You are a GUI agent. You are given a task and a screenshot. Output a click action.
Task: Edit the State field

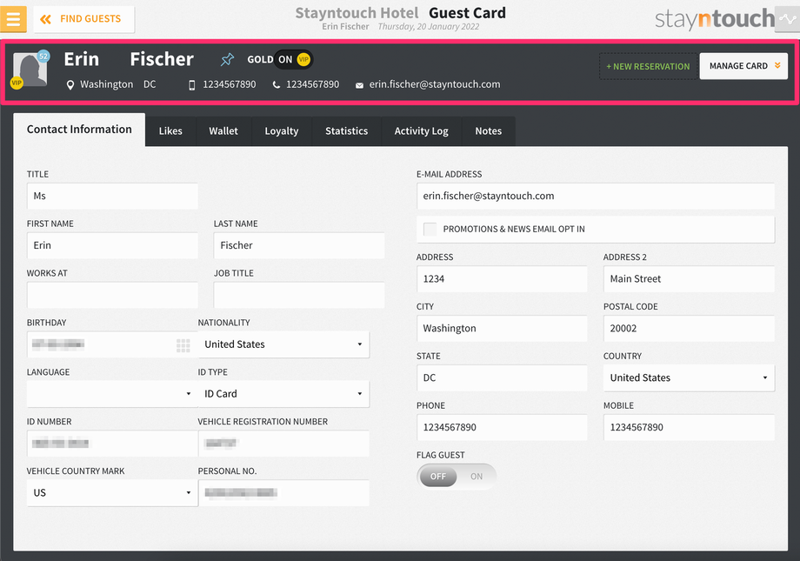pyautogui.click(x=502, y=378)
